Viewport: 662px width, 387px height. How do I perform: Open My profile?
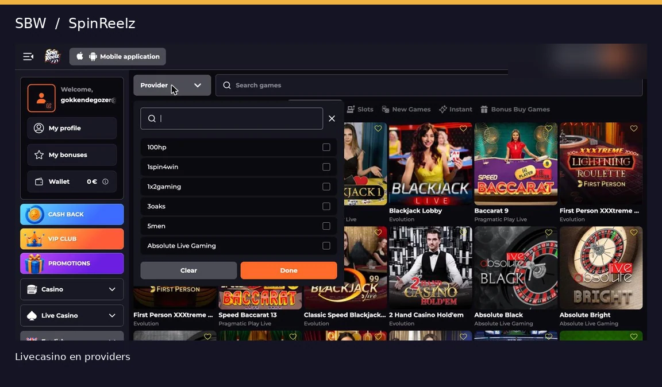coord(72,128)
